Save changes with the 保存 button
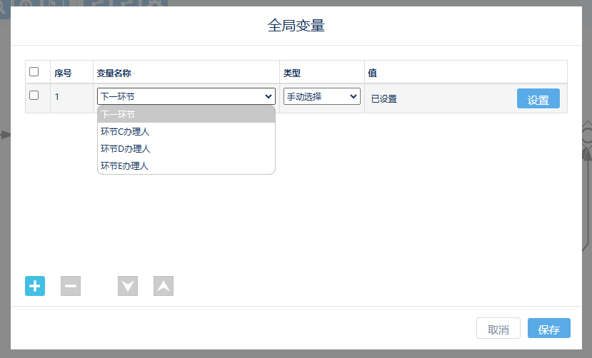Image resolution: width=592 pixels, height=358 pixels. pos(548,329)
